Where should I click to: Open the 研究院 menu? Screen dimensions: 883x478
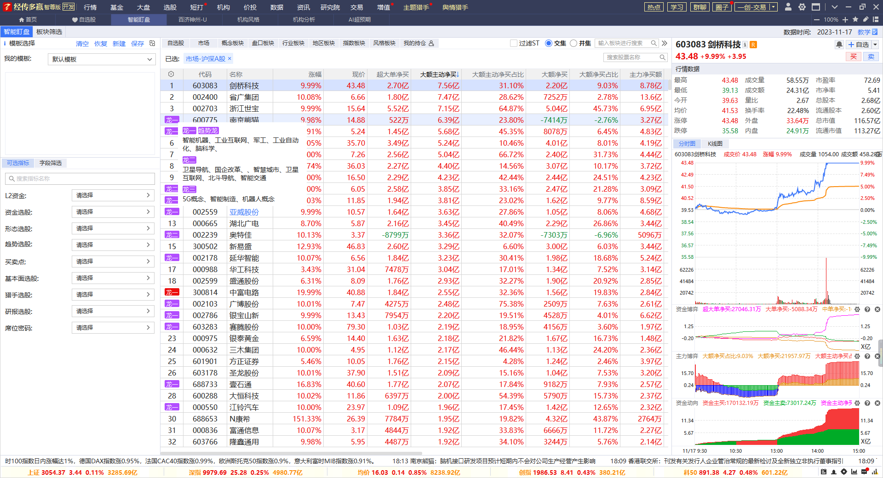point(330,7)
